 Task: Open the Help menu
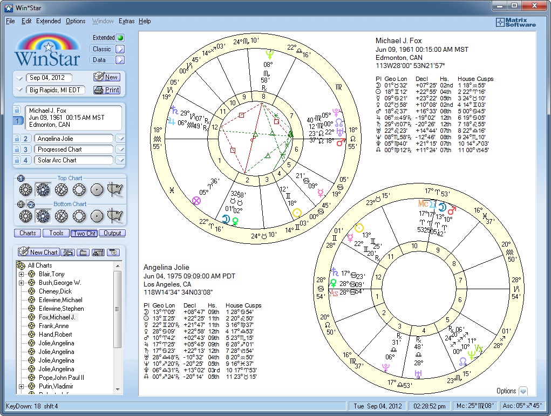click(x=145, y=21)
